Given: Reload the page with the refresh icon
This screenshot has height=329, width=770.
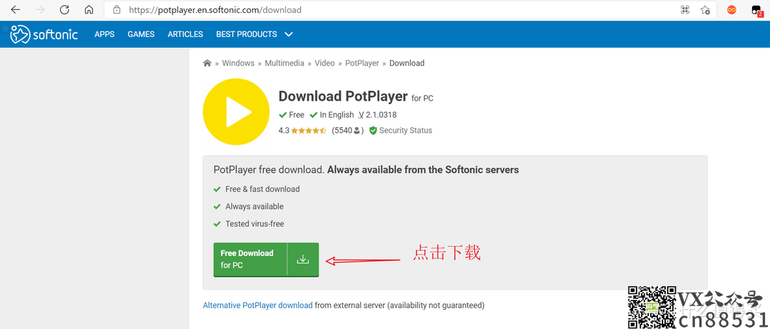Looking at the screenshot, I should coord(64,10).
